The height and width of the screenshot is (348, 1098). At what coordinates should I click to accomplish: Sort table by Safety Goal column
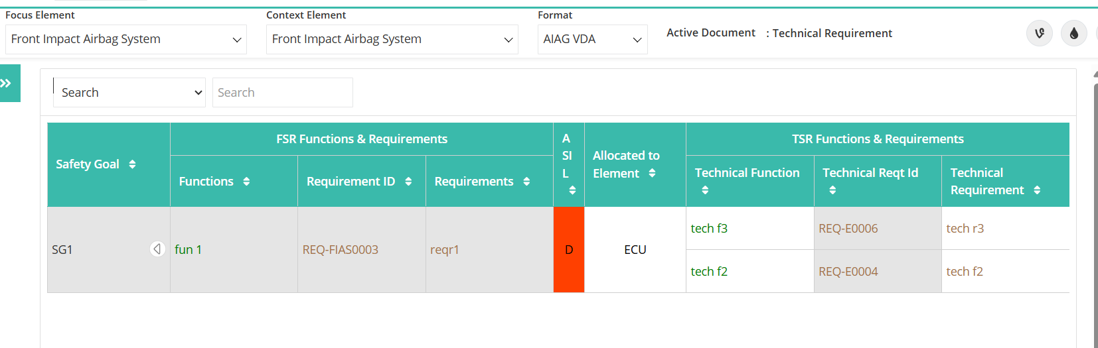132,164
